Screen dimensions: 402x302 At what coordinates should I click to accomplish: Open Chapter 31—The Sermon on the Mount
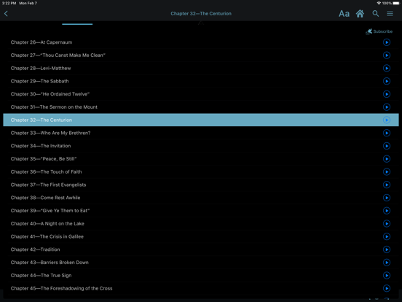(54, 107)
